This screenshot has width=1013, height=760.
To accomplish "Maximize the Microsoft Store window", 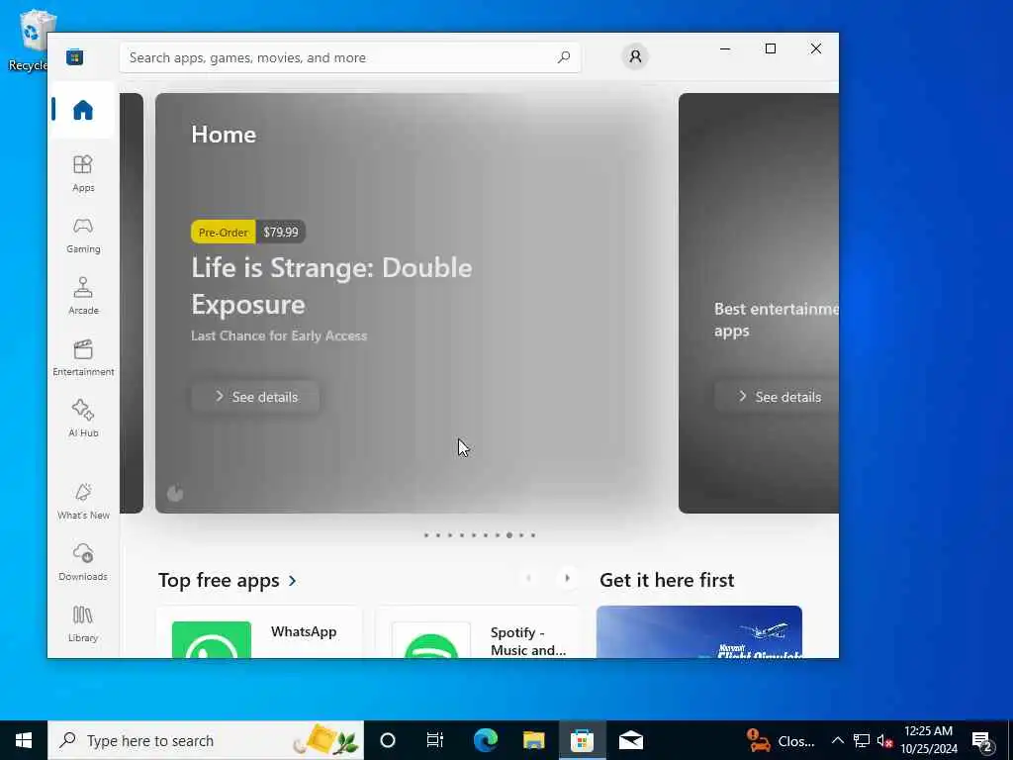I will (770, 48).
